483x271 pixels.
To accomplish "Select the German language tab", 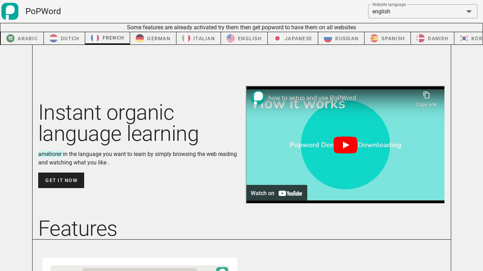I will tap(153, 38).
